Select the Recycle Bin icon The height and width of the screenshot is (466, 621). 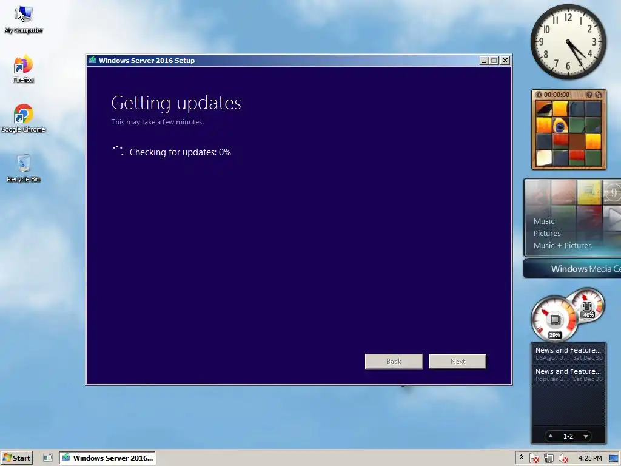coord(24,169)
